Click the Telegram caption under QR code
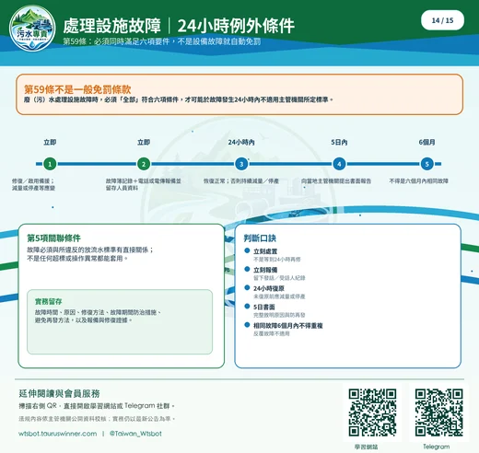 (x=436, y=447)
